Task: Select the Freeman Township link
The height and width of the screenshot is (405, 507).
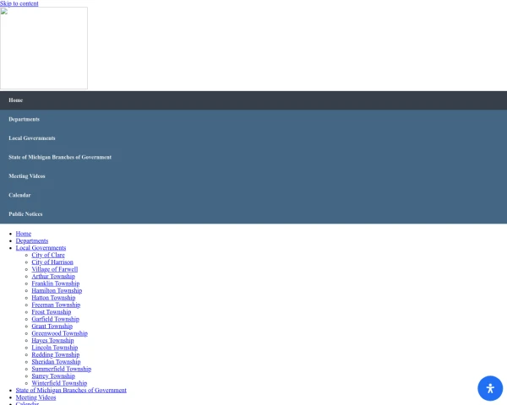Action: click(x=56, y=305)
